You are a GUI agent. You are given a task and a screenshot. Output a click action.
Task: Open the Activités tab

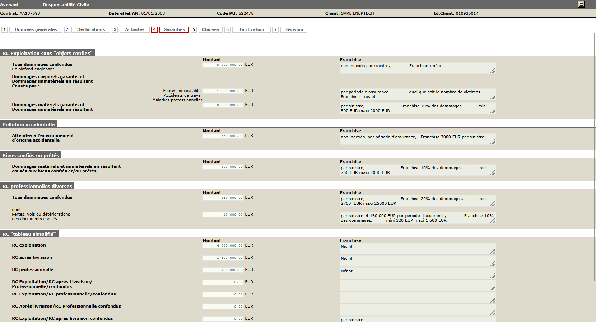click(135, 29)
